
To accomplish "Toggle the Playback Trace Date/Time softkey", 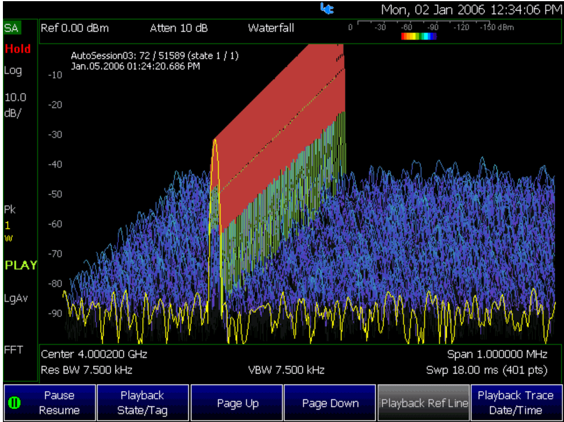I will pyautogui.click(x=515, y=403).
